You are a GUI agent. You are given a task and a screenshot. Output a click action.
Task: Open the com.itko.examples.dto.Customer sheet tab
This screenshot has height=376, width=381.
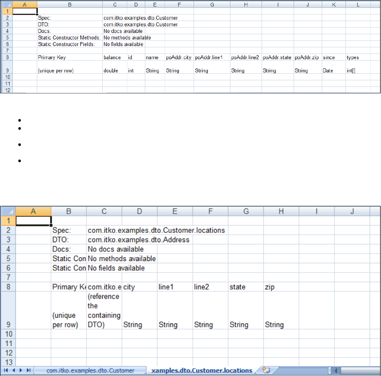click(90, 370)
